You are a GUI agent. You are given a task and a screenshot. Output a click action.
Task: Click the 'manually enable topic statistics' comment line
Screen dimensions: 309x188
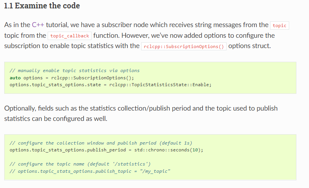[74, 71]
